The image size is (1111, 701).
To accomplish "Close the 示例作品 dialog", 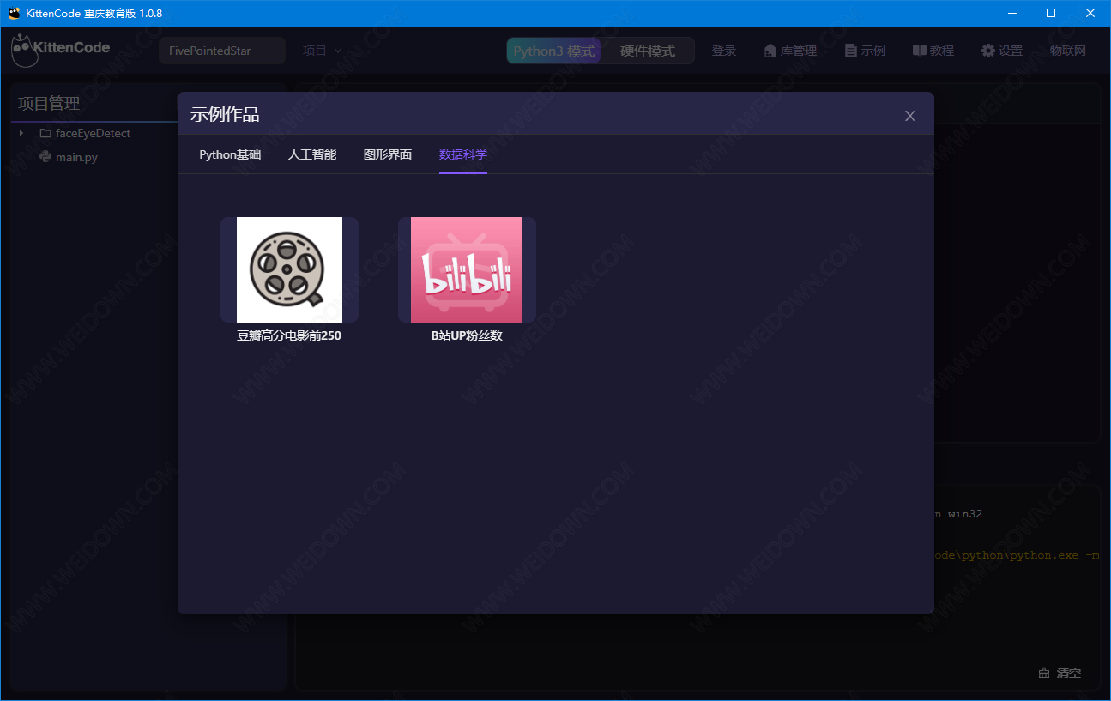I will 910,116.
